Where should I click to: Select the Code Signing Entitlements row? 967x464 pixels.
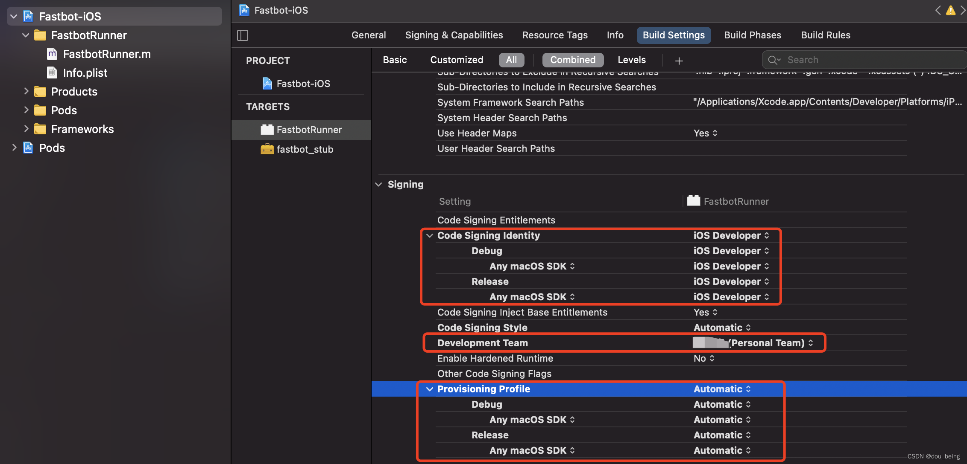(x=671, y=220)
